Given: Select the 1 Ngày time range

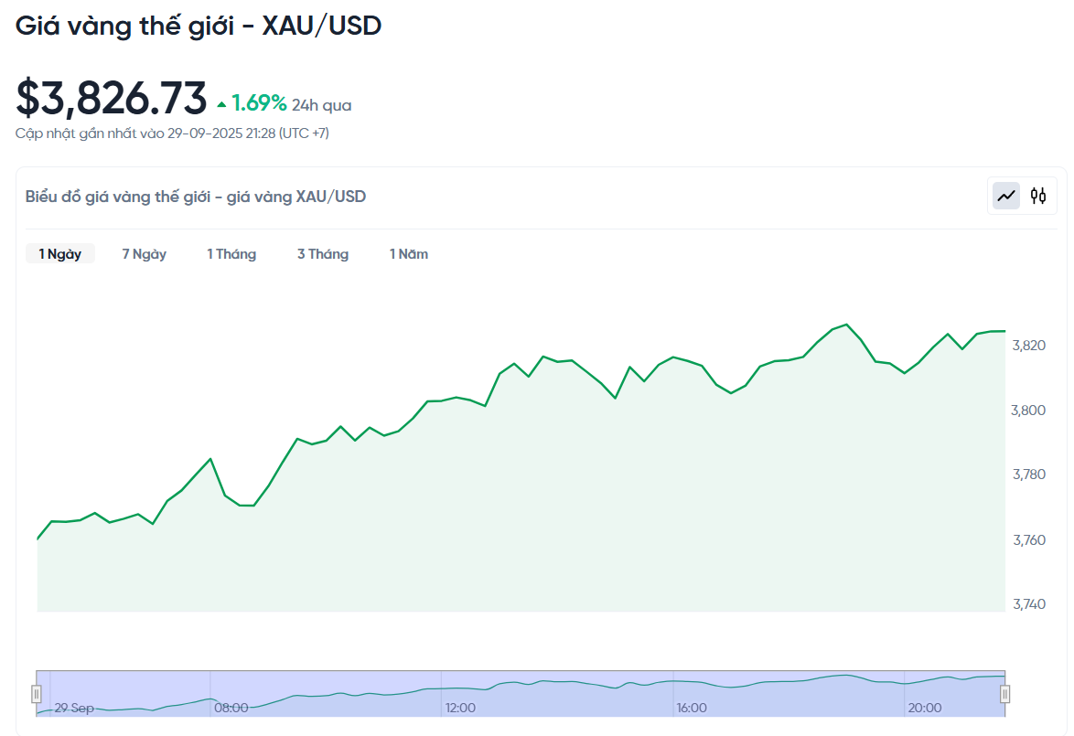Looking at the screenshot, I should [x=60, y=254].
